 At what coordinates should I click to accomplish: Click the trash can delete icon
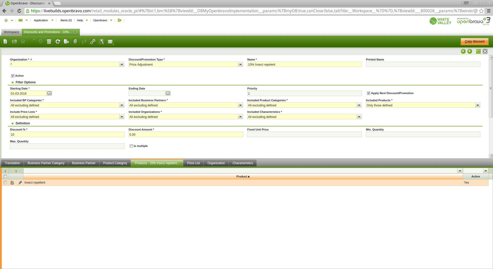click(x=49, y=42)
